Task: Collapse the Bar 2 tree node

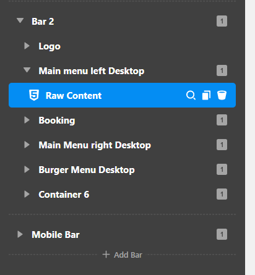Action: (x=20, y=20)
